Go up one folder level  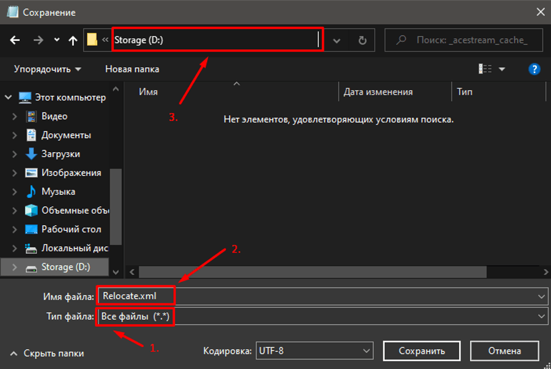click(72, 40)
